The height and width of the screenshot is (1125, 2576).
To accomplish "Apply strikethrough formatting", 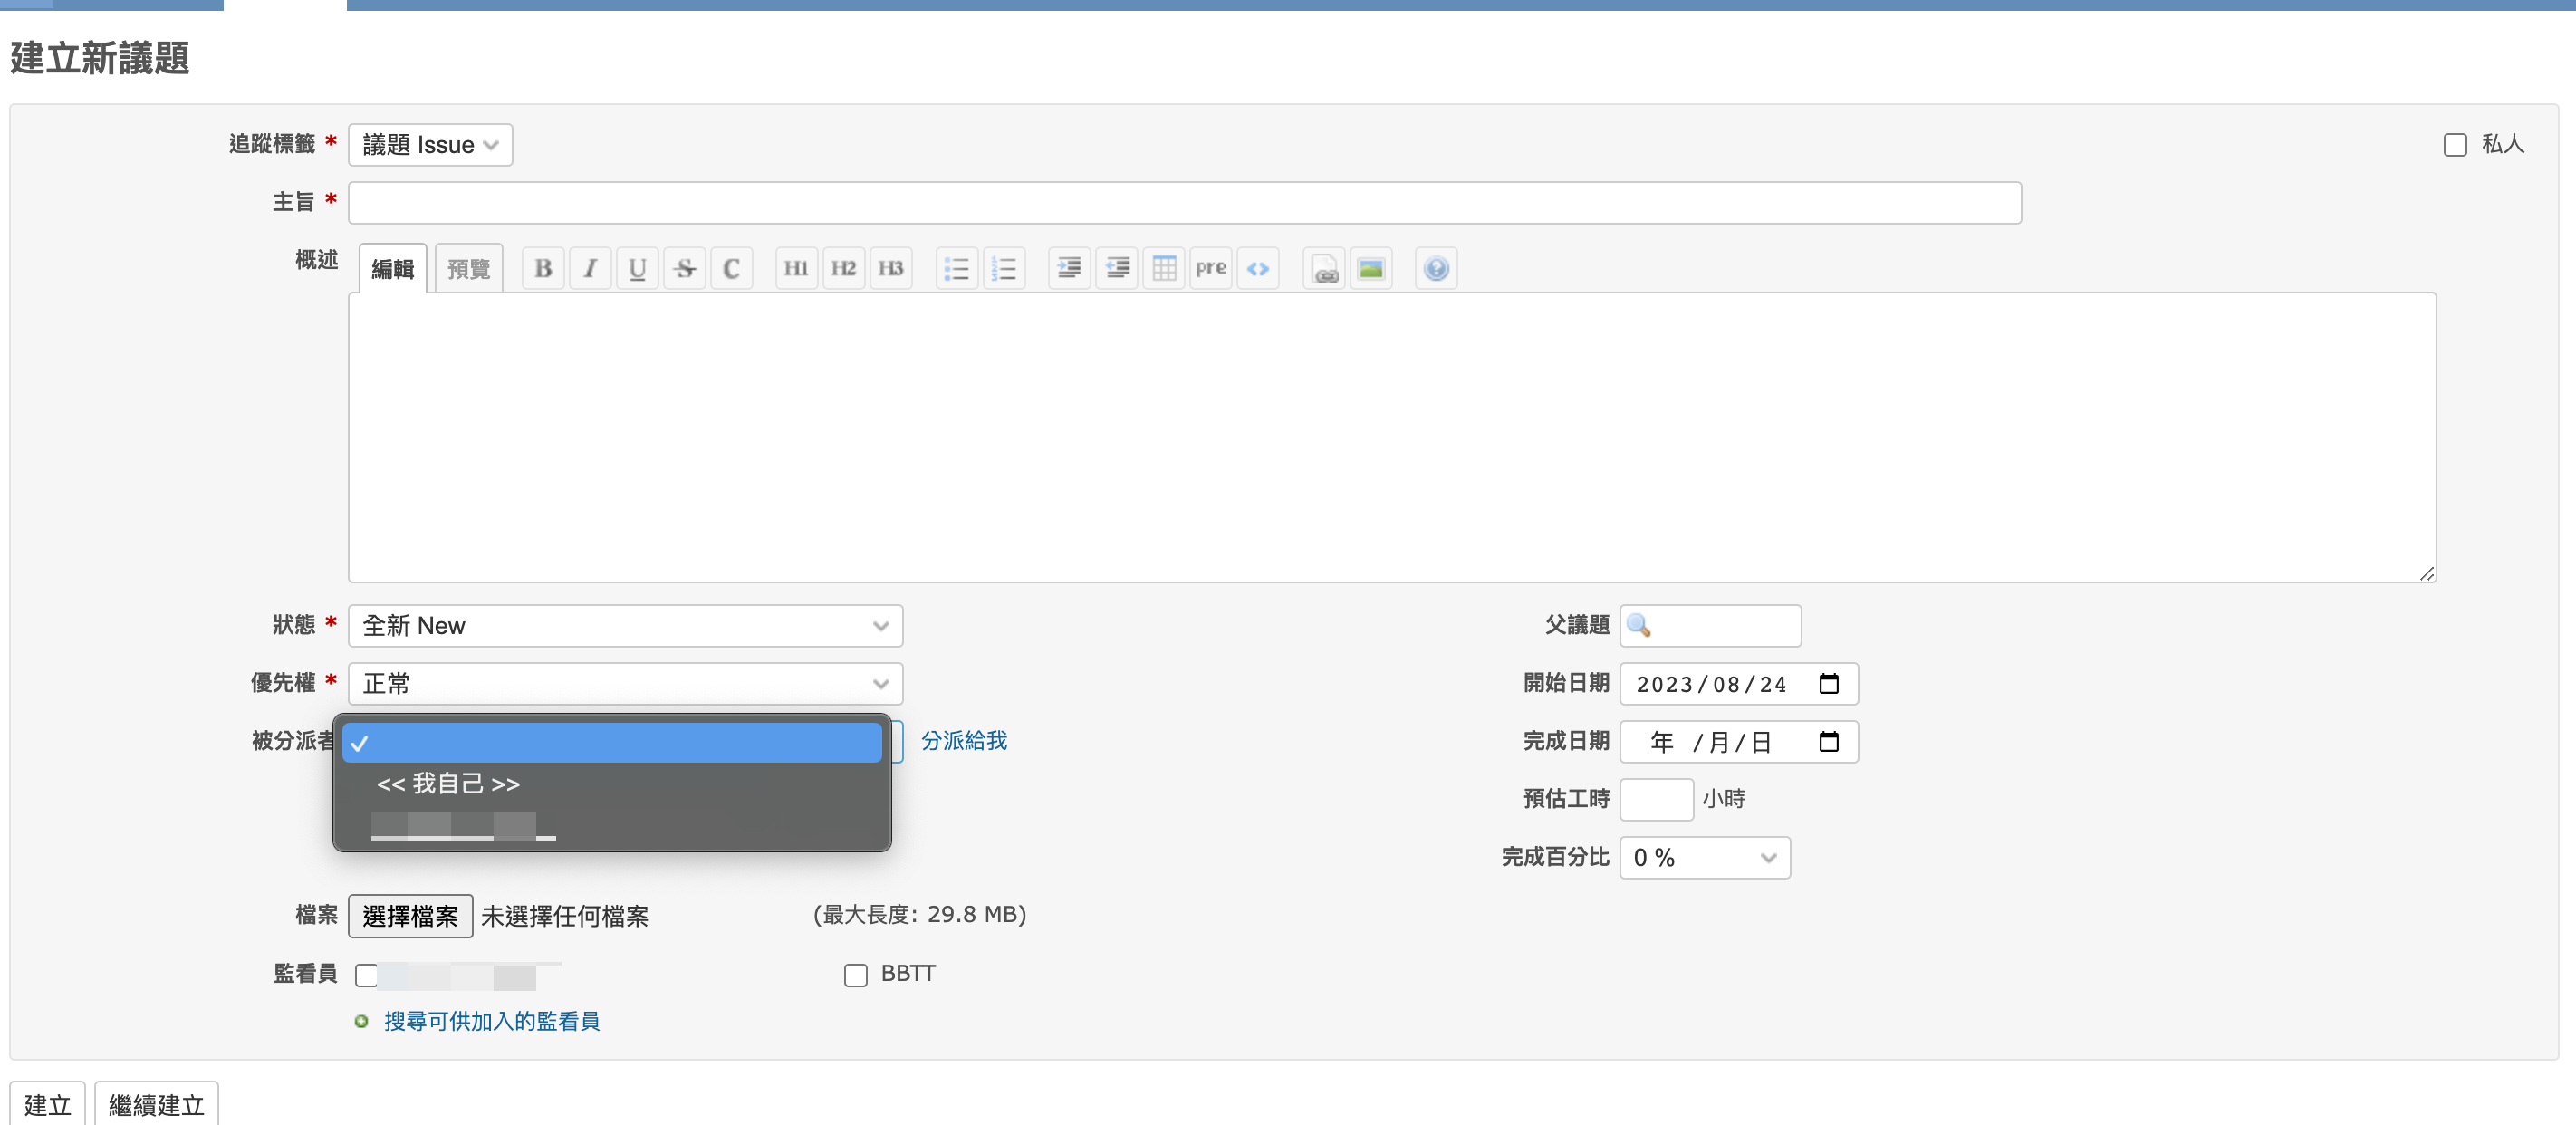I will click(x=684, y=268).
